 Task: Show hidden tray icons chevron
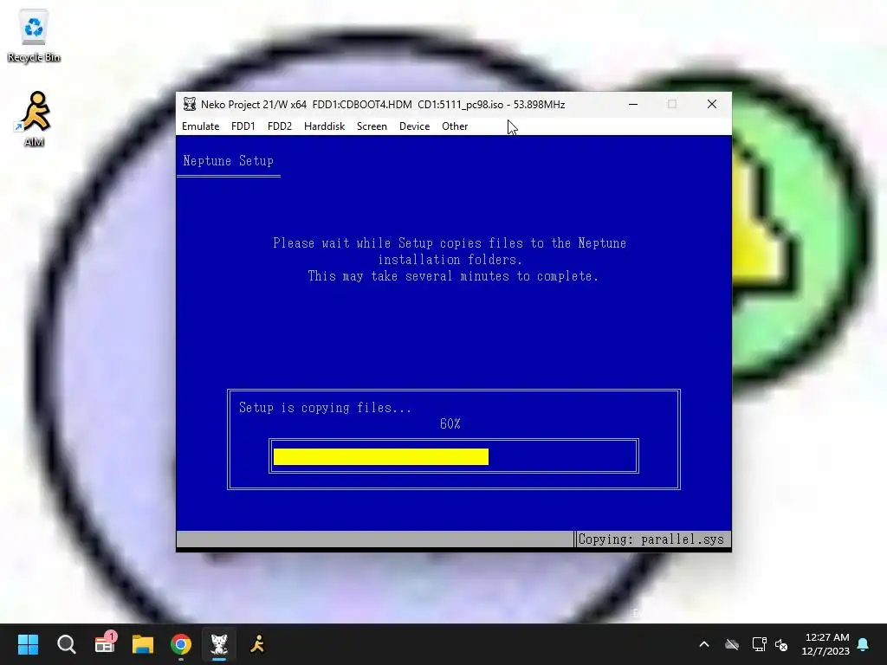pos(704,644)
